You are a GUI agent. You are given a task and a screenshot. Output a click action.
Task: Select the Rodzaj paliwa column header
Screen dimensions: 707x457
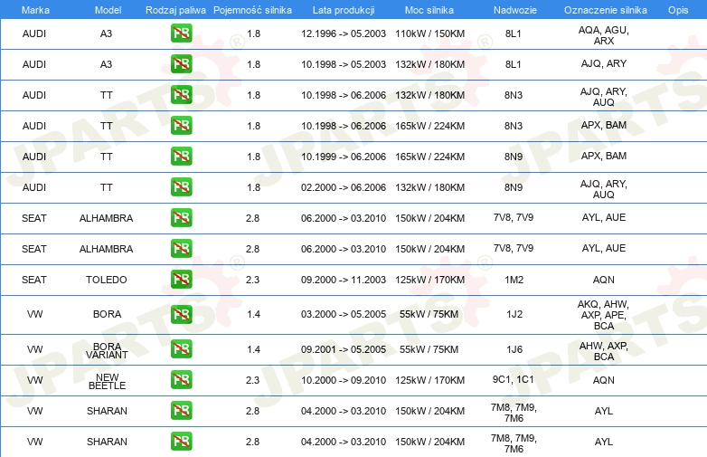[175, 10]
